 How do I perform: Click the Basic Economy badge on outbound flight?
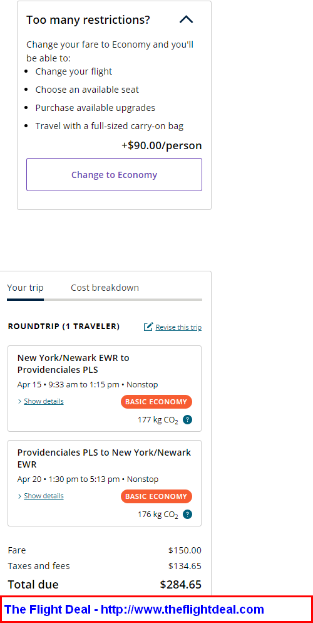pos(156,402)
